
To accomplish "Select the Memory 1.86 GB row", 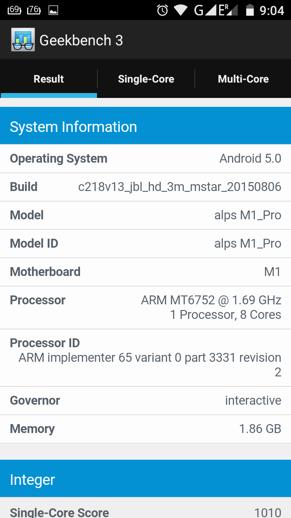I will [x=145, y=429].
